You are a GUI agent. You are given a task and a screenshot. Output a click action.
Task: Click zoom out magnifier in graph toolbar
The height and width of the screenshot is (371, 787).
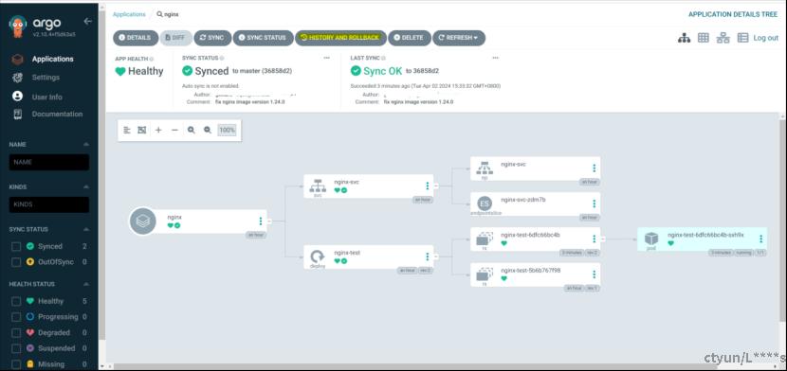tap(208, 131)
